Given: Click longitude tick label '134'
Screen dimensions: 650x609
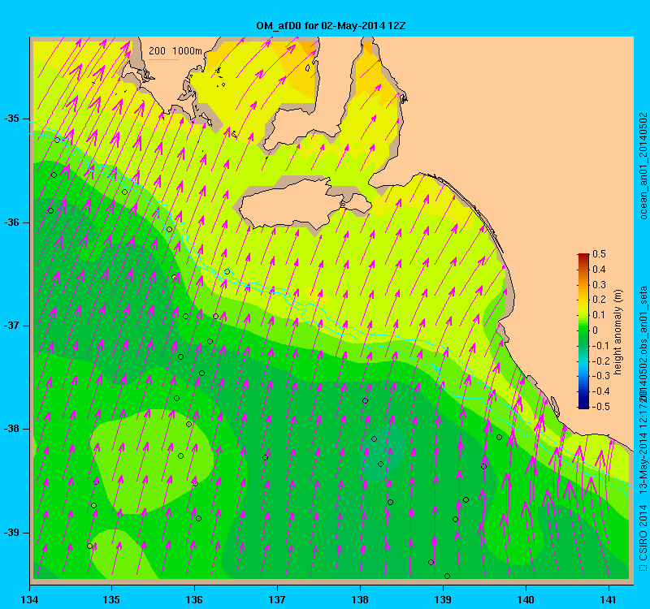Looking at the screenshot, I should (x=29, y=599).
